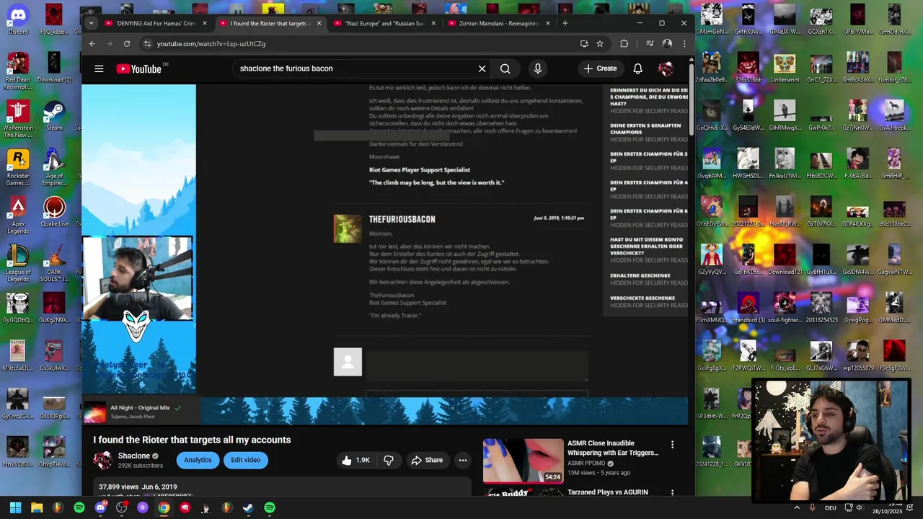
Task: Open Discord from the taskbar
Action: (100, 507)
